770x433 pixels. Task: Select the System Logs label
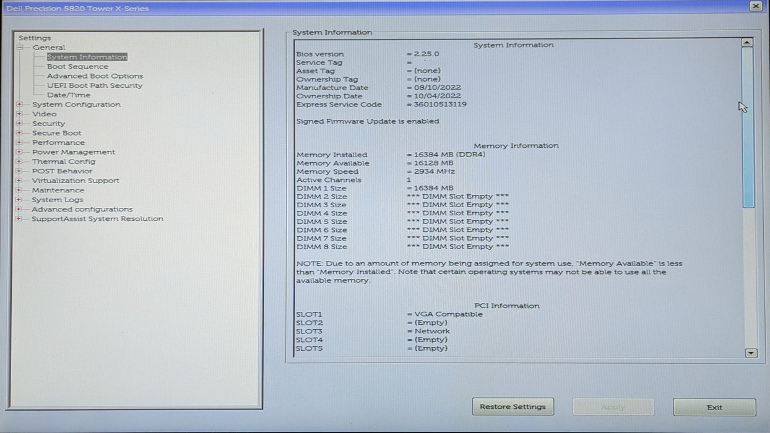point(57,200)
